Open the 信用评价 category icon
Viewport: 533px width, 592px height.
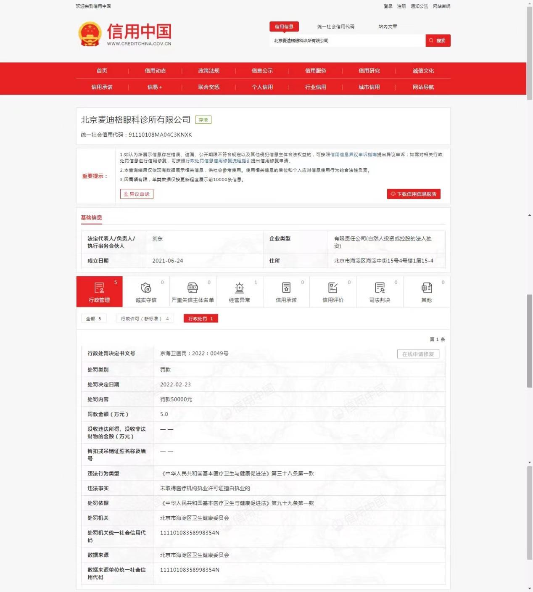click(333, 291)
